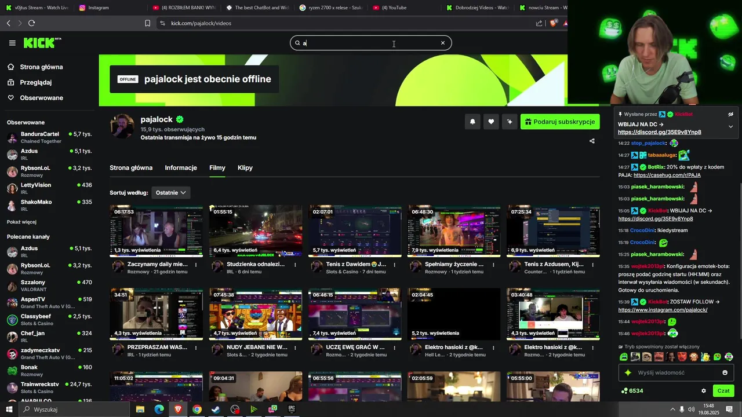Insert the cat quick emote
Image resolution: width=742 pixels, height=417 pixels.
(647, 357)
